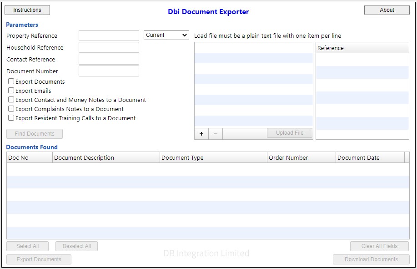Select the Contact Reference input field
Viewport: 417px width, 269px height.
coord(109,59)
